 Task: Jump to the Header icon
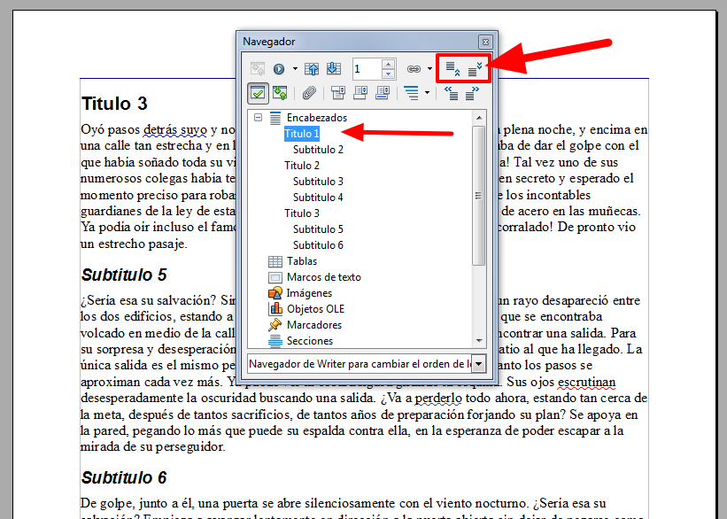338,93
